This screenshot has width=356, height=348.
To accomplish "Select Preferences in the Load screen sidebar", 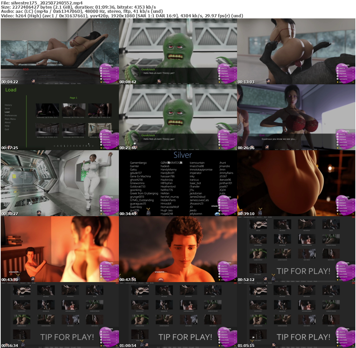I will [x=11, y=116].
